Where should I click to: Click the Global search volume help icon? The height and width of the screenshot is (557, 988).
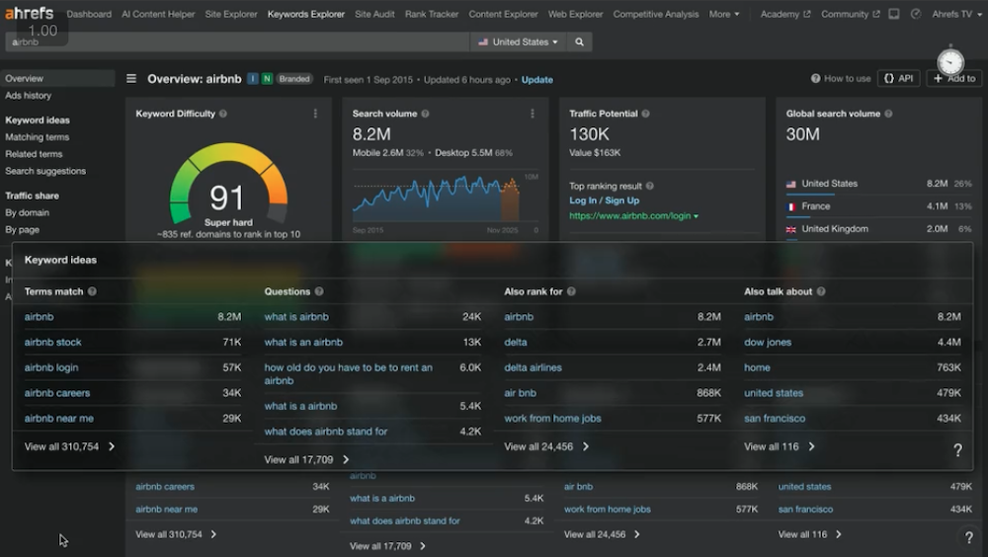[x=889, y=114]
